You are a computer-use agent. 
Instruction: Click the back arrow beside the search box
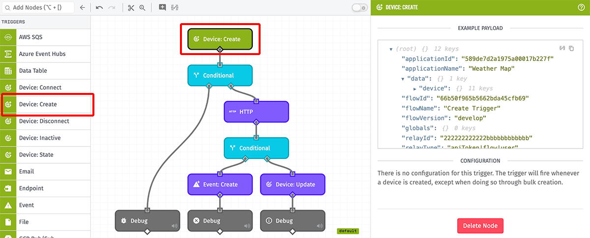[82, 8]
